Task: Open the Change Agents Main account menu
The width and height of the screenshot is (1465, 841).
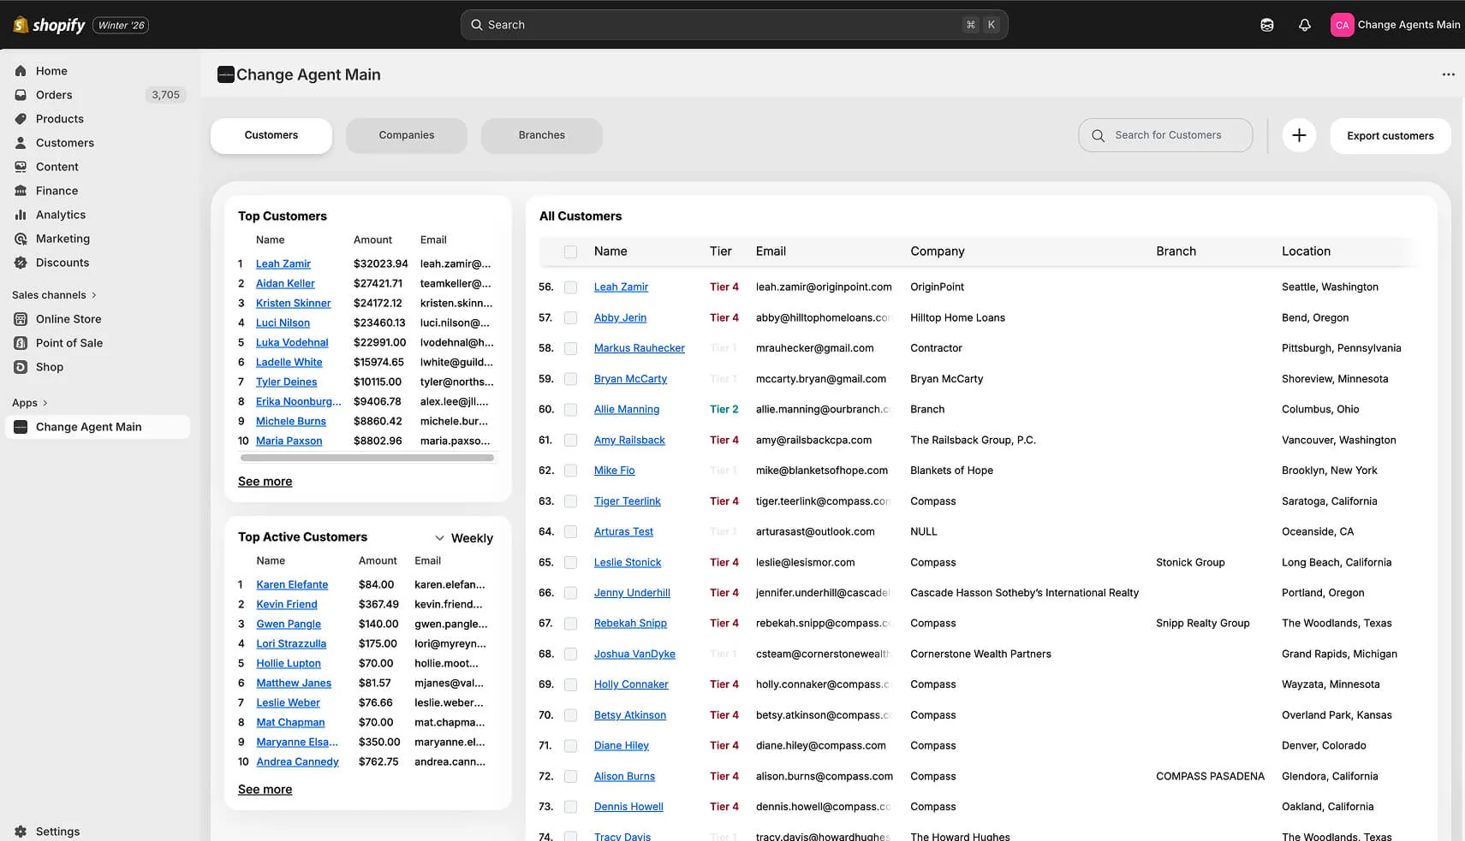Action: [1396, 25]
